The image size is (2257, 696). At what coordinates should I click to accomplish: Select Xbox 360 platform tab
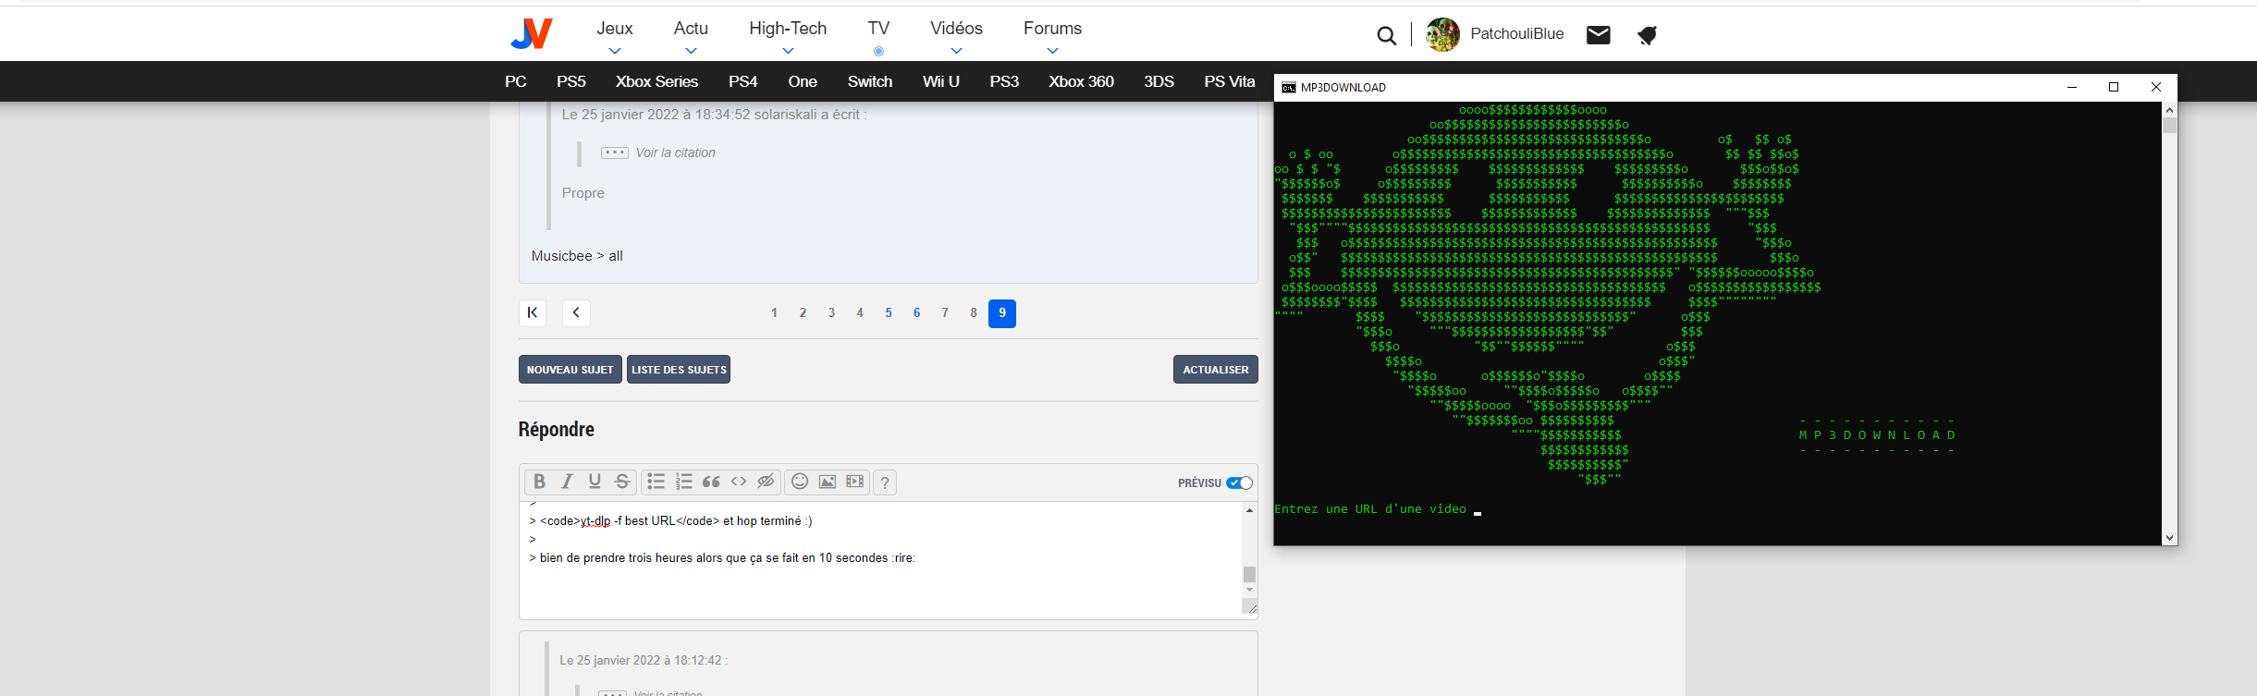(1081, 81)
